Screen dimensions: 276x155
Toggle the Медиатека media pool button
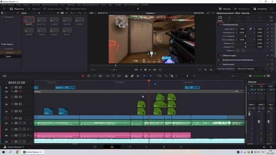(x=17, y=9)
